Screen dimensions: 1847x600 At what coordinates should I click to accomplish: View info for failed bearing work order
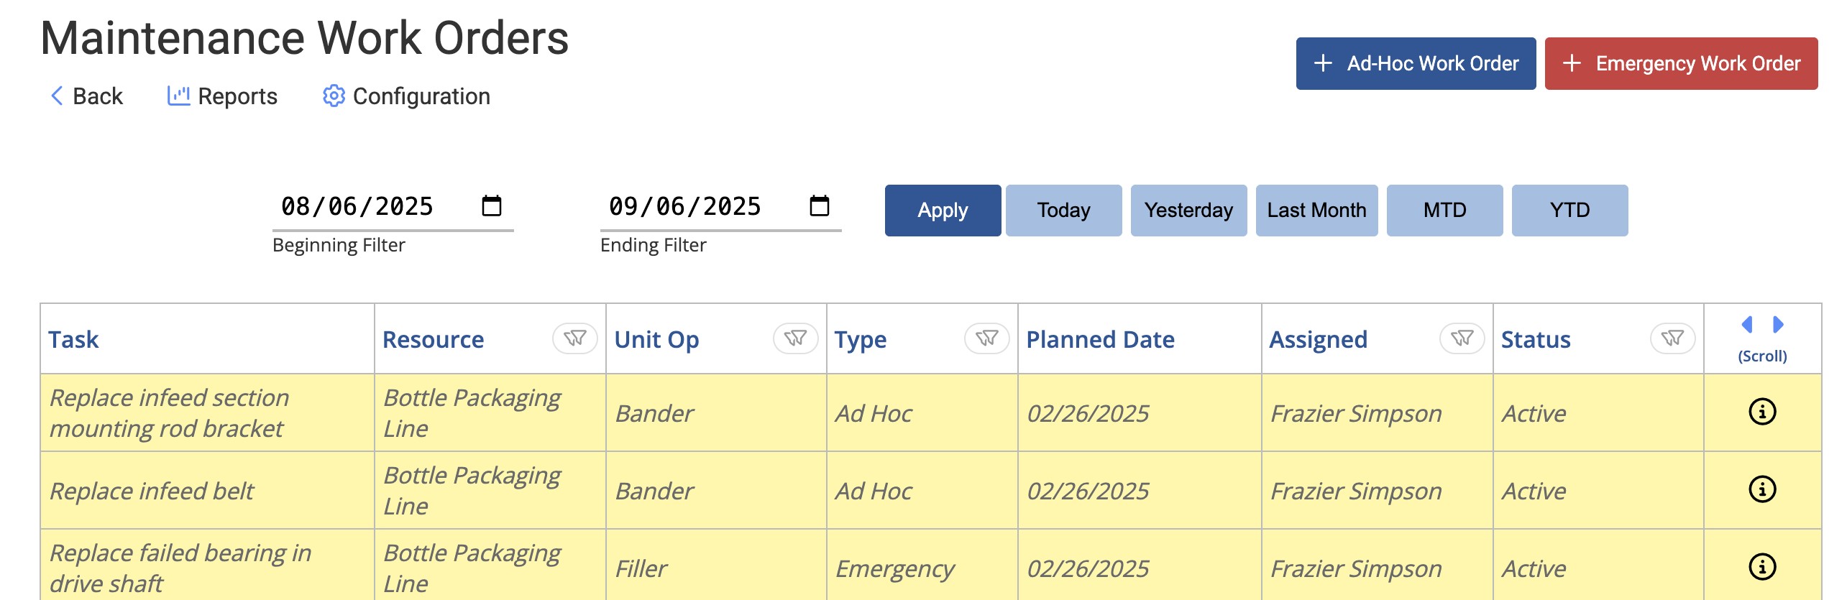tap(1761, 567)
